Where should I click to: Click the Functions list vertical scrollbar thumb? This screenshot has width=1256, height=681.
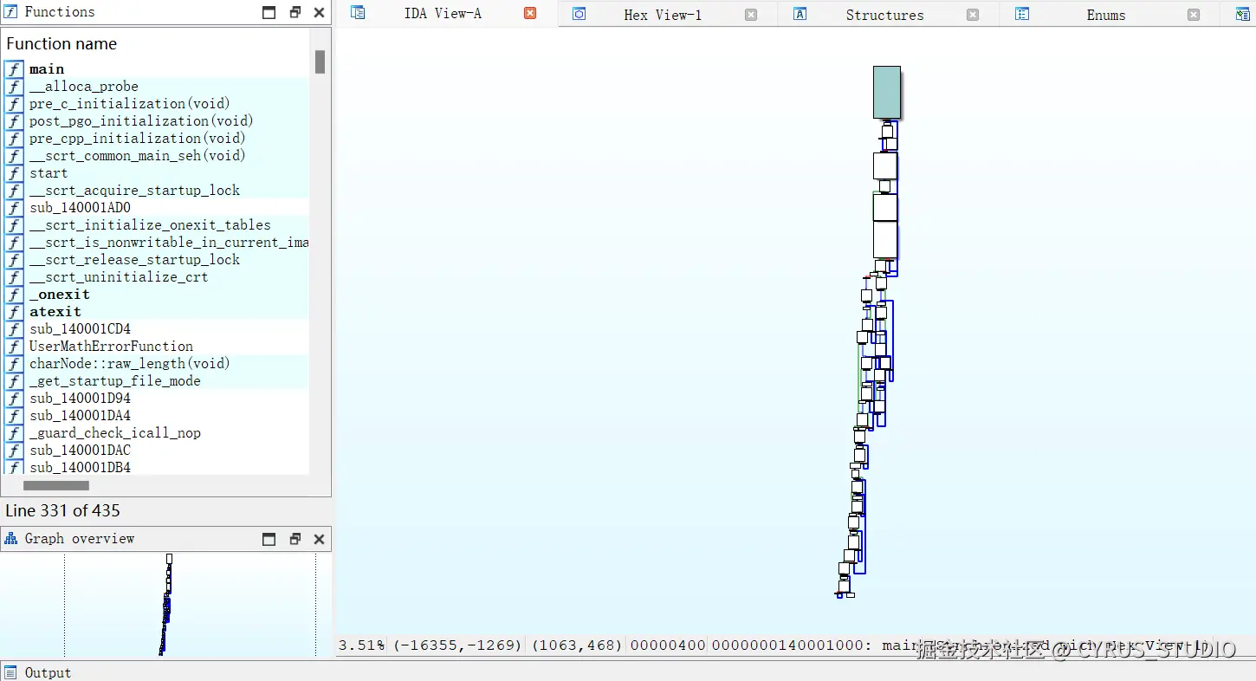click(320, 62)
